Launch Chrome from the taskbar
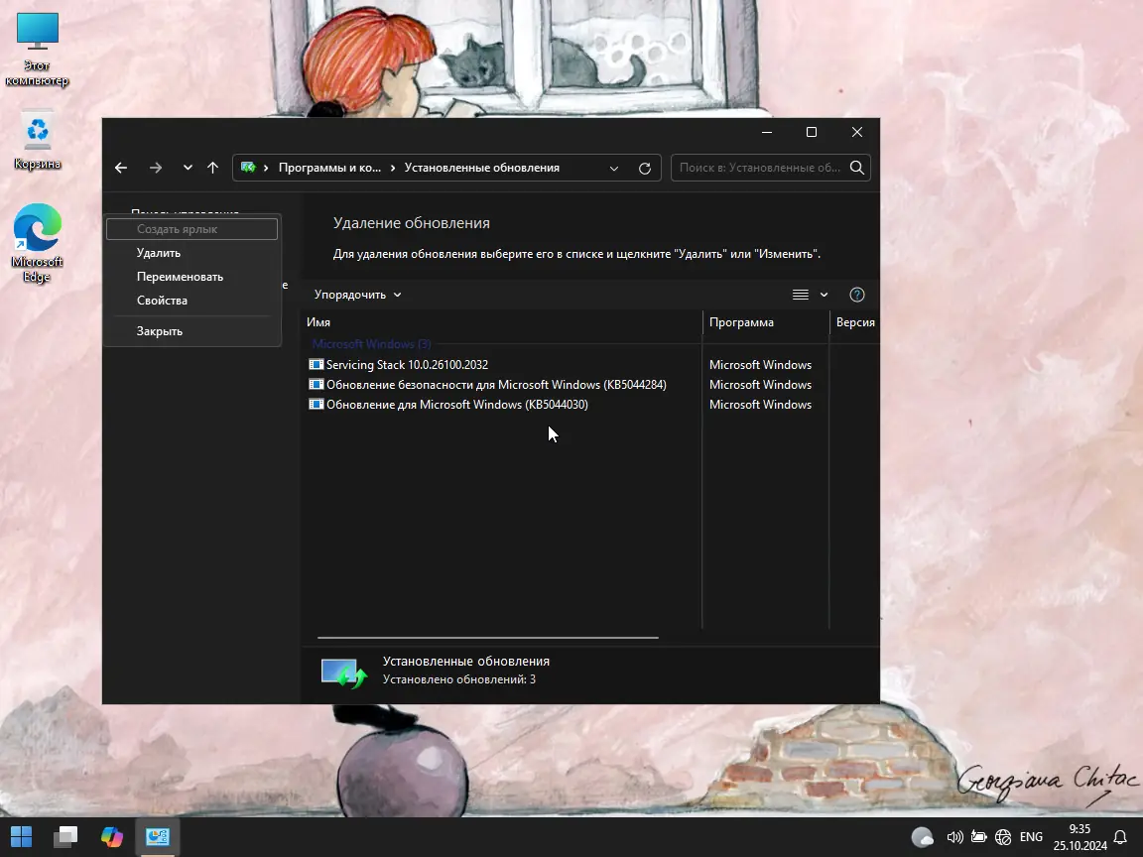 tap(111, 836)
